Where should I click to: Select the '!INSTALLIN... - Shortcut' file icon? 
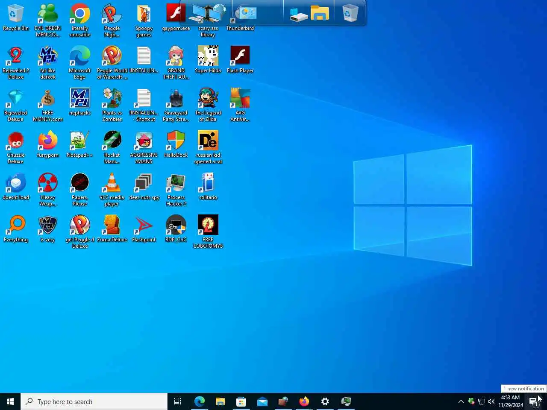click(x=144, y=105)
